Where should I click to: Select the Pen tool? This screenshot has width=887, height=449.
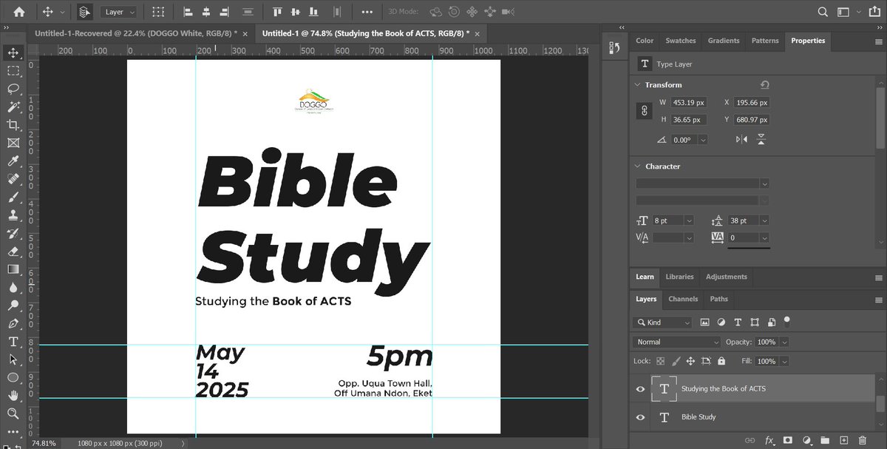(13, 324)
